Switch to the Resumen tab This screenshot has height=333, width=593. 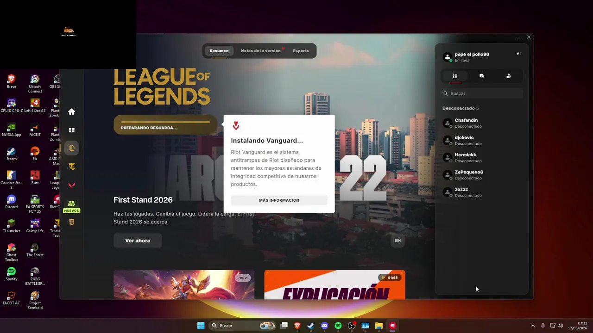point(219,51)
